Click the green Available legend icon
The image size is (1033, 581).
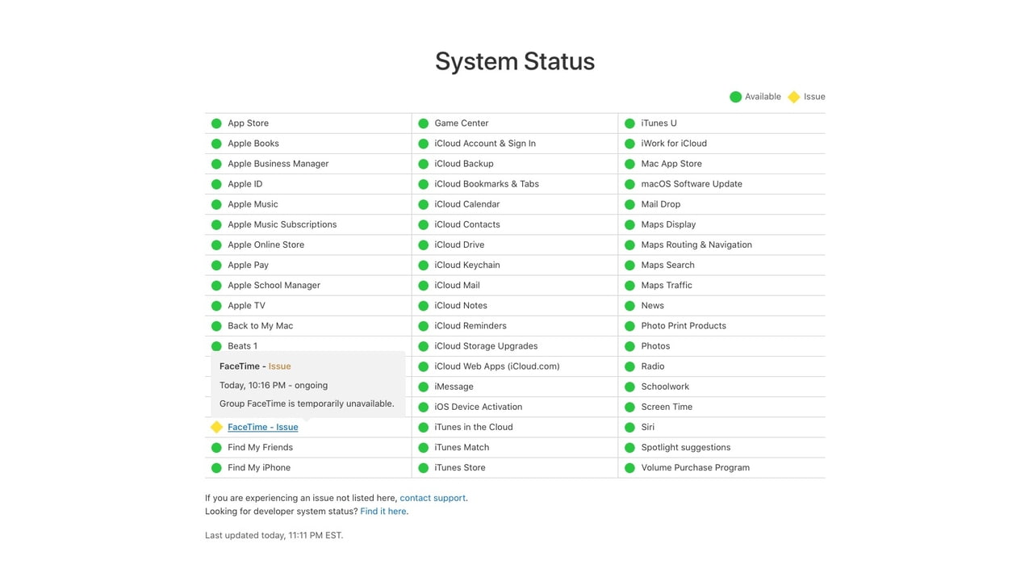pyautogui.click(x=735, y=97)
